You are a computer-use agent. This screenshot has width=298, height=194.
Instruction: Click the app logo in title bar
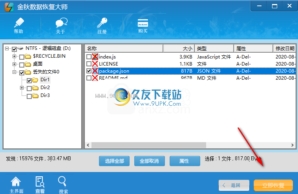pyautogui.click(x=9, y=7)
